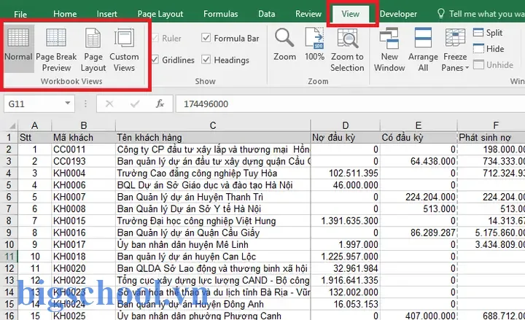Select column C header
This screenshot has height=320, width=525.
pyautogui.click(x=213, y=125)
